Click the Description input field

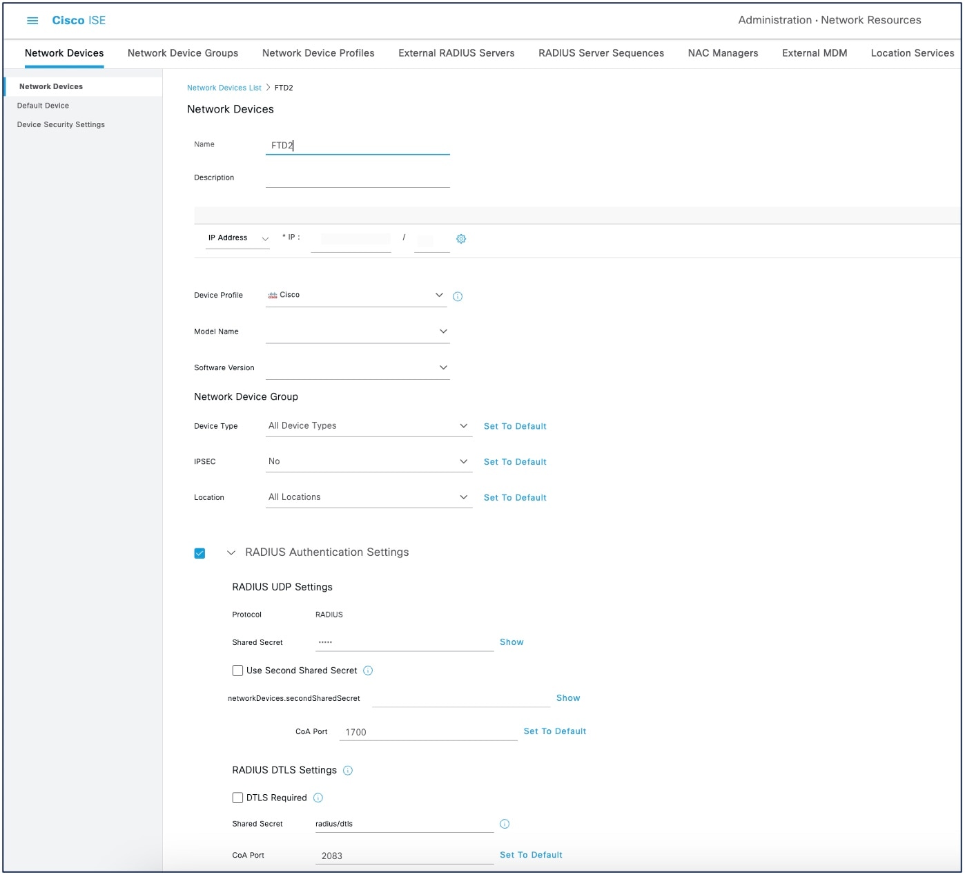[x=358, y=179]
